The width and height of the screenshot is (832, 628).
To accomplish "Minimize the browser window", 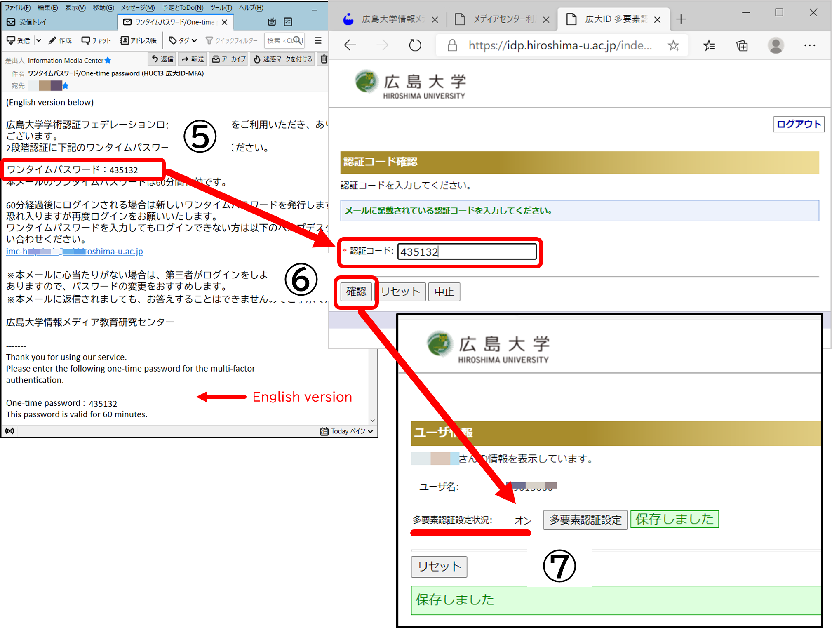I will (x=746, y=13).
